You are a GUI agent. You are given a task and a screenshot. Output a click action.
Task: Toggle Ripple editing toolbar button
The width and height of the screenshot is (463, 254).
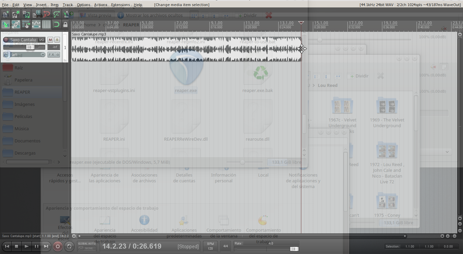26,24
